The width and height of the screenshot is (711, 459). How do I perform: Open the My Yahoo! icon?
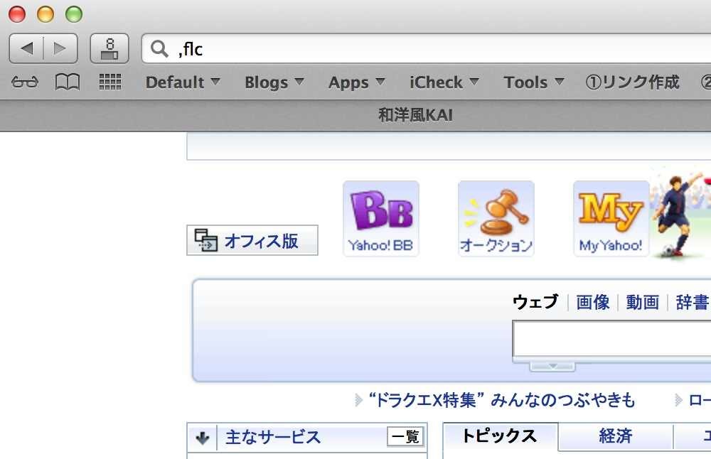pyautogui.click(x=611, y=218)
